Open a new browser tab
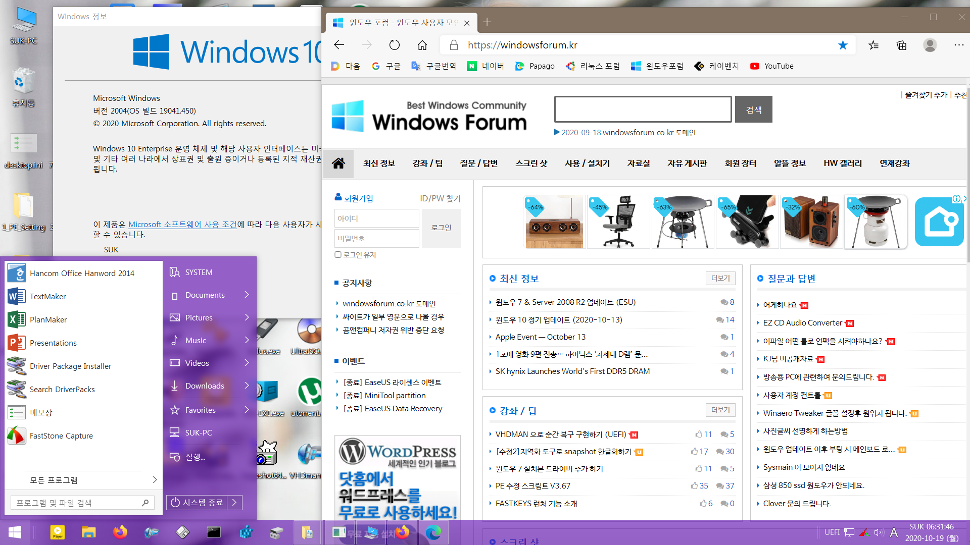The image size is (970, 545). [487, 22]
